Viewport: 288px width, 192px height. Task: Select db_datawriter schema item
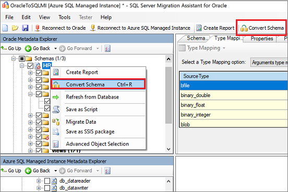[x=74, y=188]
